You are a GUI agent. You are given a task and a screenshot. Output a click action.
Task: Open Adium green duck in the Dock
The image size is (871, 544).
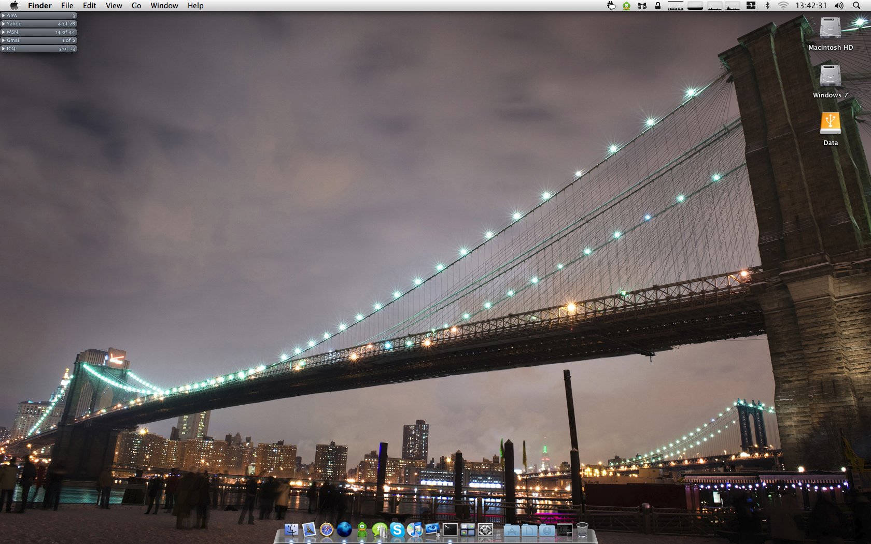click(362, 529)
